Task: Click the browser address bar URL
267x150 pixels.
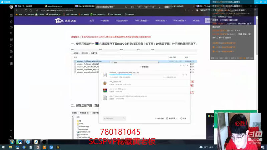Action: 57,10
